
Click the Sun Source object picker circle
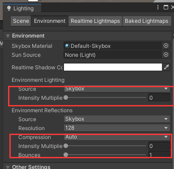click(166, 55)
